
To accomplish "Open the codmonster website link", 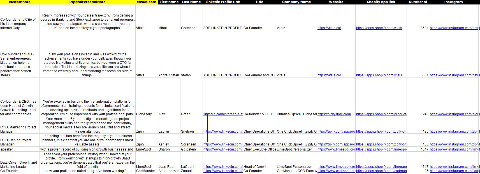I will tap(336, 171).
